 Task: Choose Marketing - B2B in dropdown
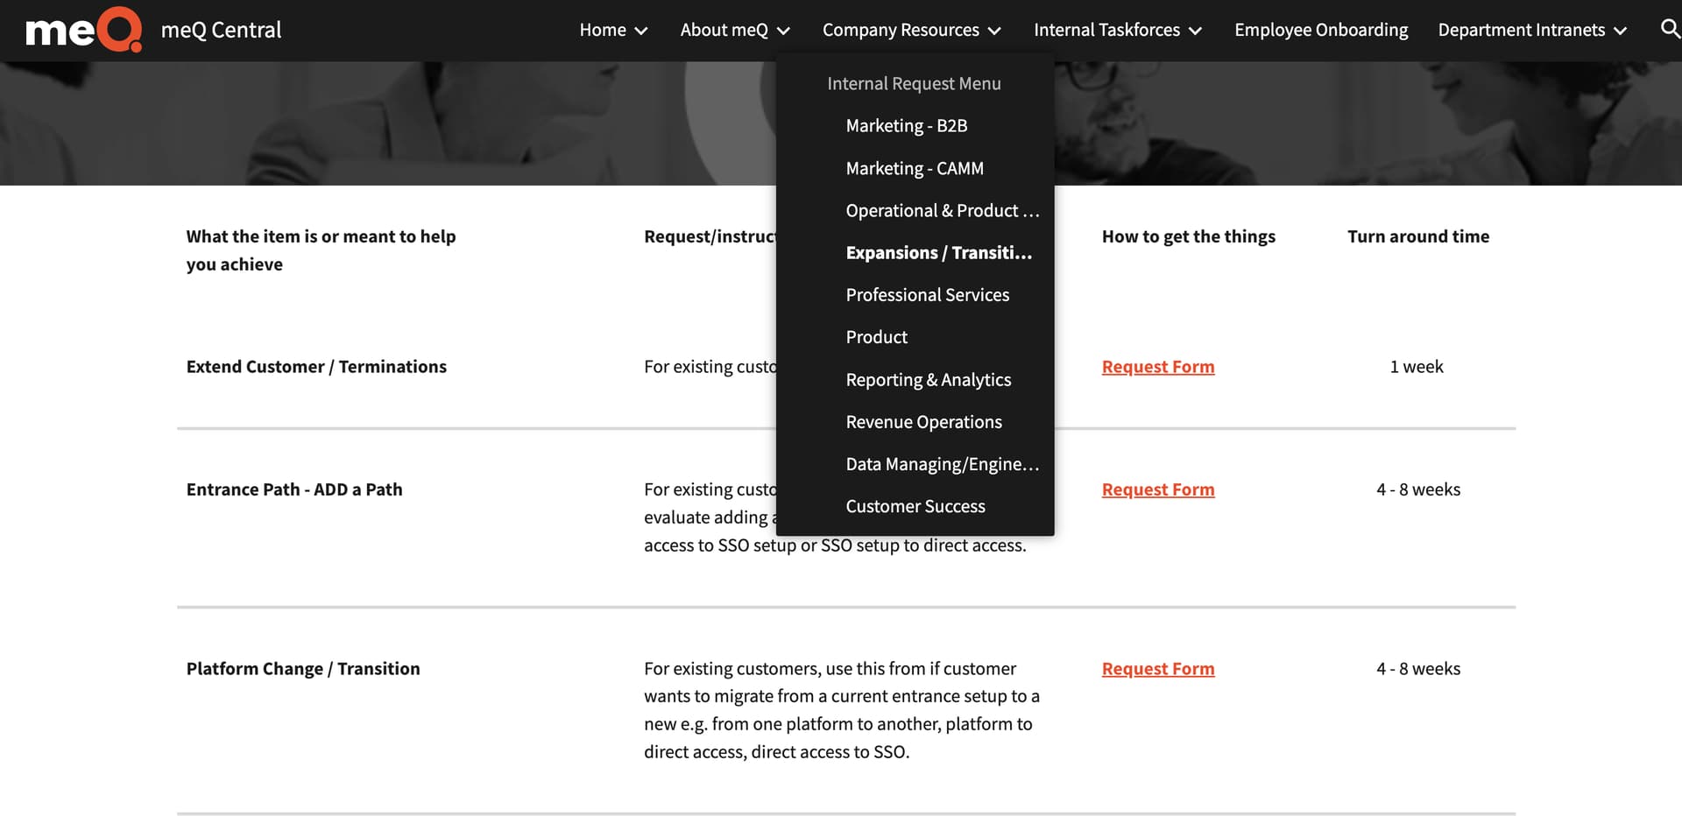[x=907, y=125]
